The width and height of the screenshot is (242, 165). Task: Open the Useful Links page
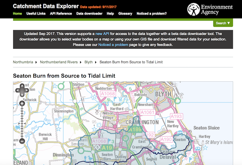37,14
